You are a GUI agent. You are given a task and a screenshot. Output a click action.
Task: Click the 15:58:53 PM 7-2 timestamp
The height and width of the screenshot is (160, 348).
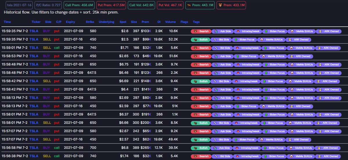[x=14, y=56]
